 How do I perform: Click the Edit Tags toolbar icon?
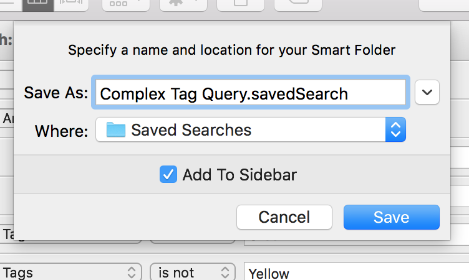click(298, 5)
